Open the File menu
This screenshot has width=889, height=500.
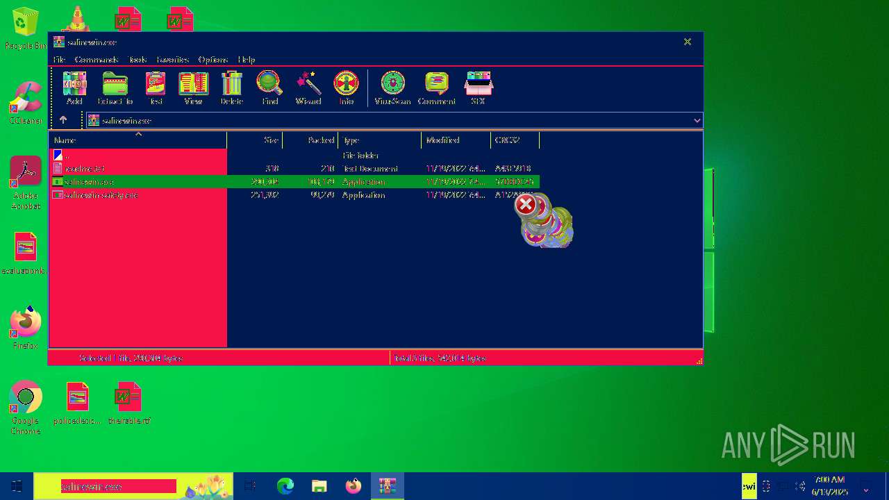pos(59,60)
